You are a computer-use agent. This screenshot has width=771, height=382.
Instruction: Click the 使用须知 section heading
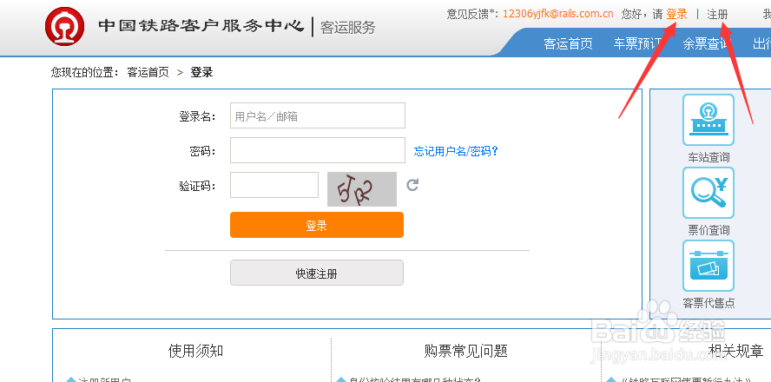coord(195,351)
